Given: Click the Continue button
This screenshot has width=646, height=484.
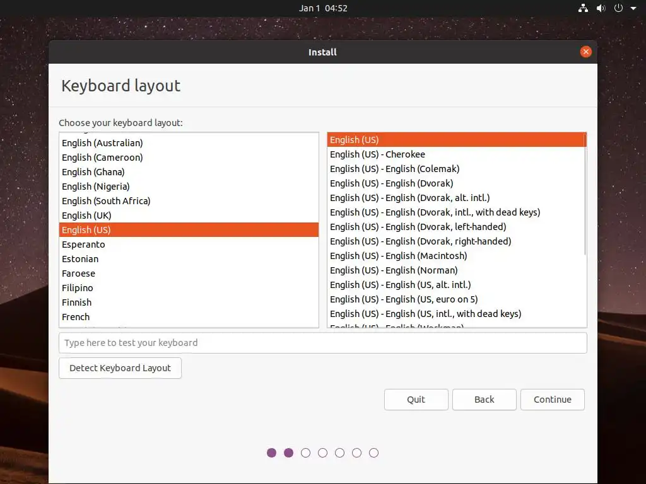Looking at the screenshot, I should [553, 399].
